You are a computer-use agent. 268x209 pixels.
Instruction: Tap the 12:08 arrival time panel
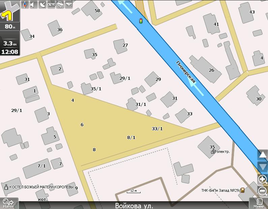click(10, 52)
